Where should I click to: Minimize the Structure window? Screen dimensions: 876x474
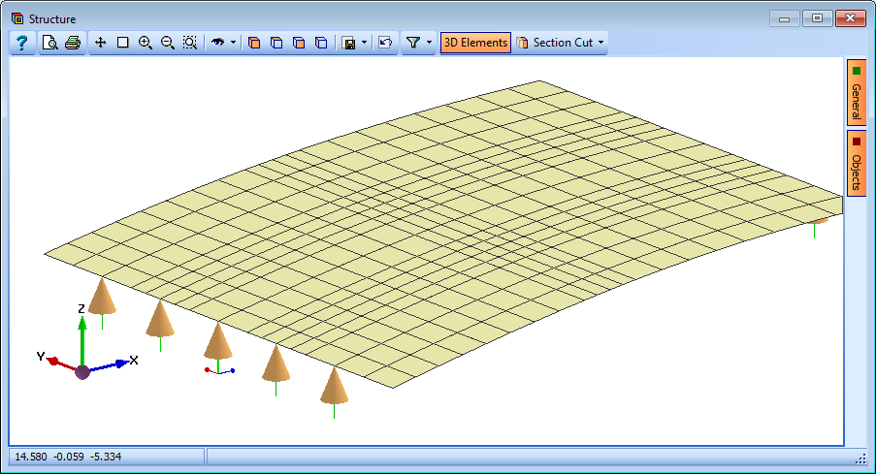(x=785, y=18)
